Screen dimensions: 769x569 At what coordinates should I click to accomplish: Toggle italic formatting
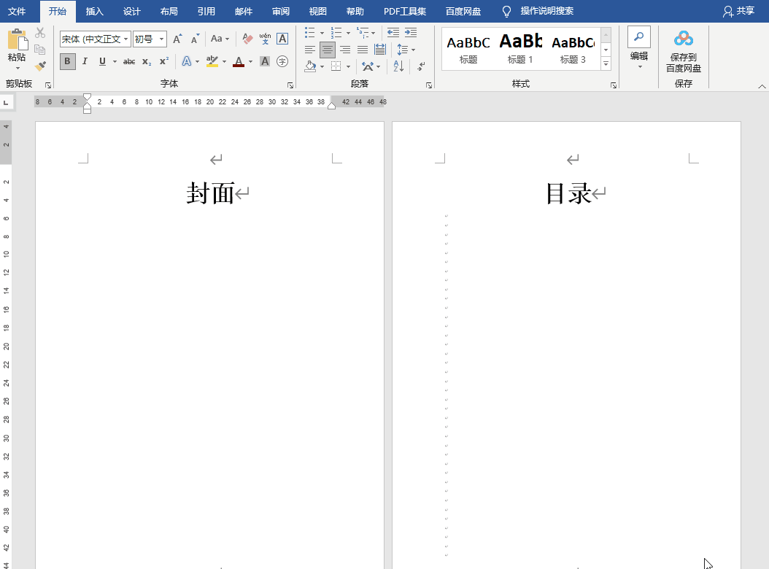click(85, 61)
